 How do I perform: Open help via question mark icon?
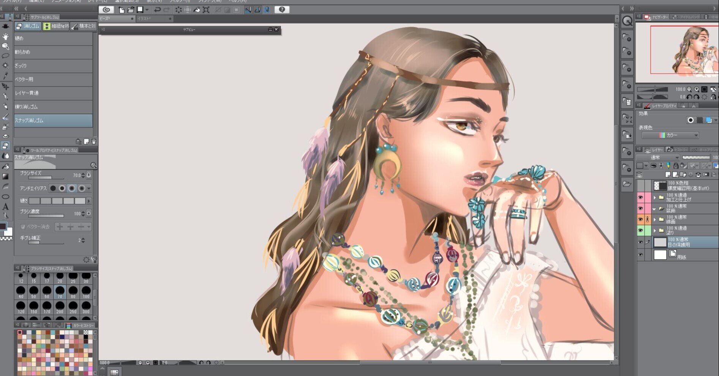(282, 10)
